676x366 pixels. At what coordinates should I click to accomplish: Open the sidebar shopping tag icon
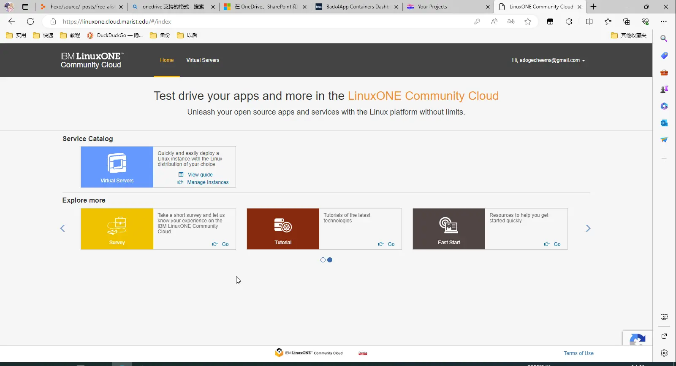[664, 56]
